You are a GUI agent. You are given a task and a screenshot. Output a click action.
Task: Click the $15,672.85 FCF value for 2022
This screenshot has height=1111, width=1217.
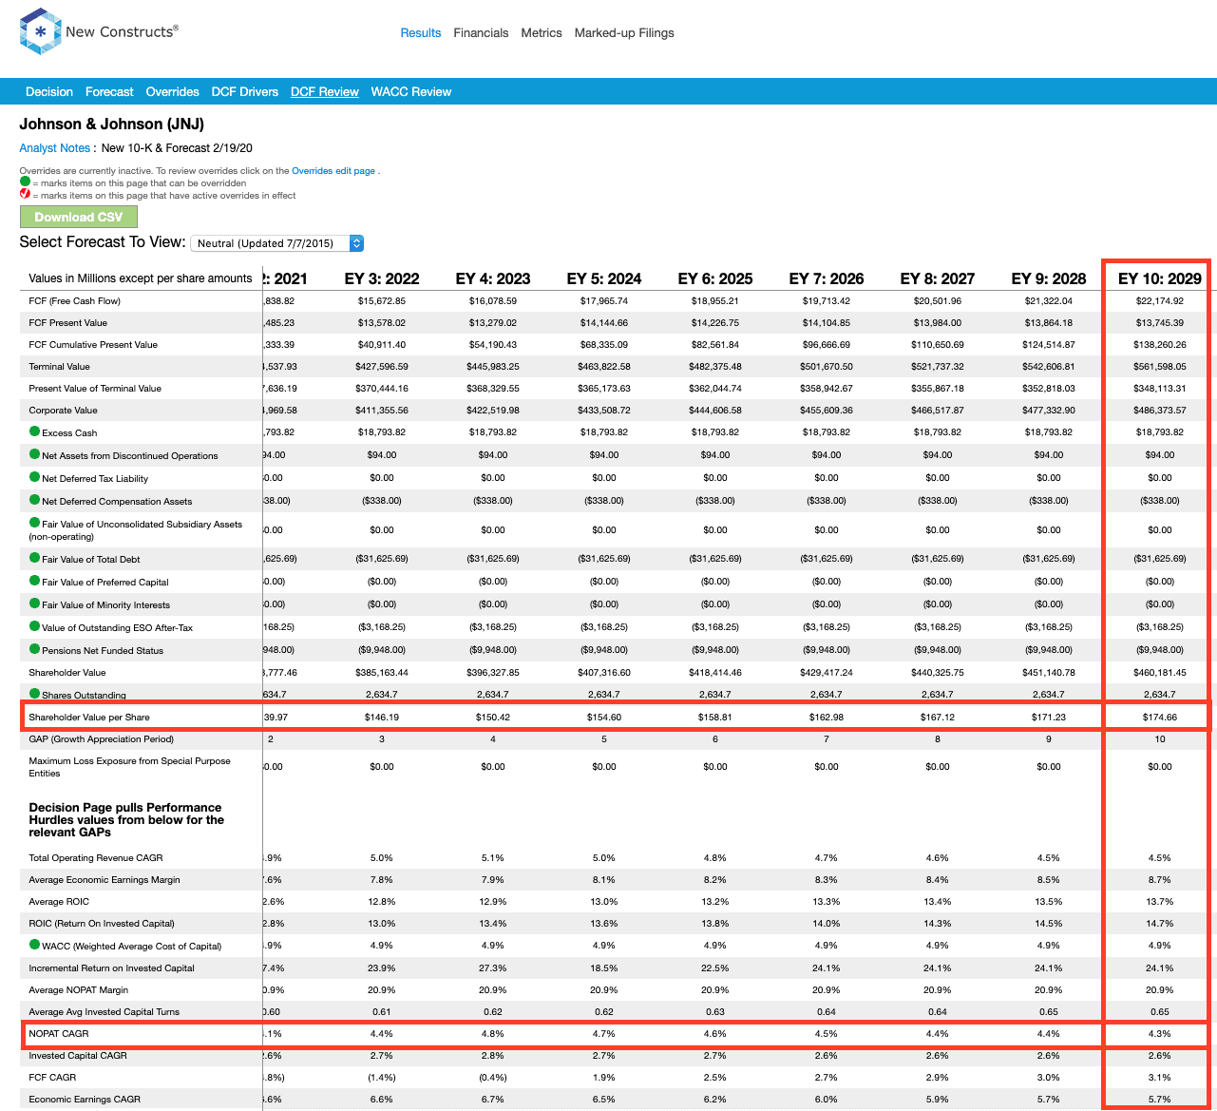click(x=382, y=300)
